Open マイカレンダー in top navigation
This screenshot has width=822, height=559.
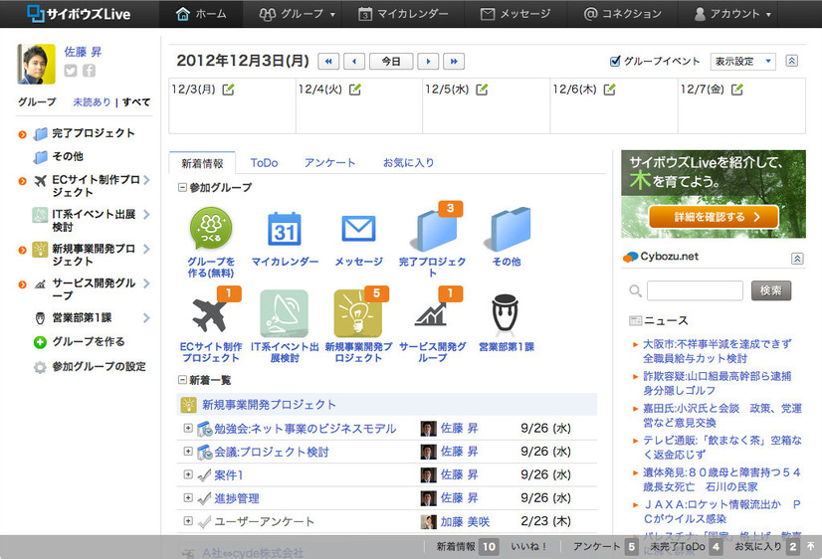click(x=403, y=14)
